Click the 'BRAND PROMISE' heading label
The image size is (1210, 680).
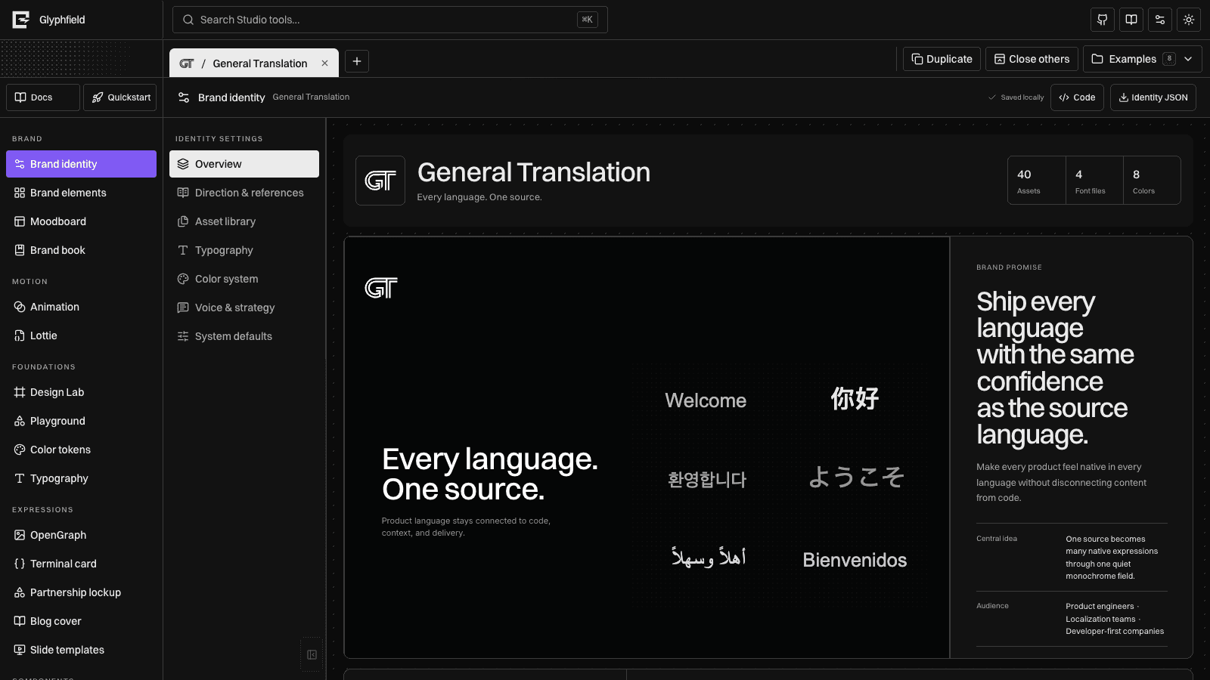[1009, 267]
